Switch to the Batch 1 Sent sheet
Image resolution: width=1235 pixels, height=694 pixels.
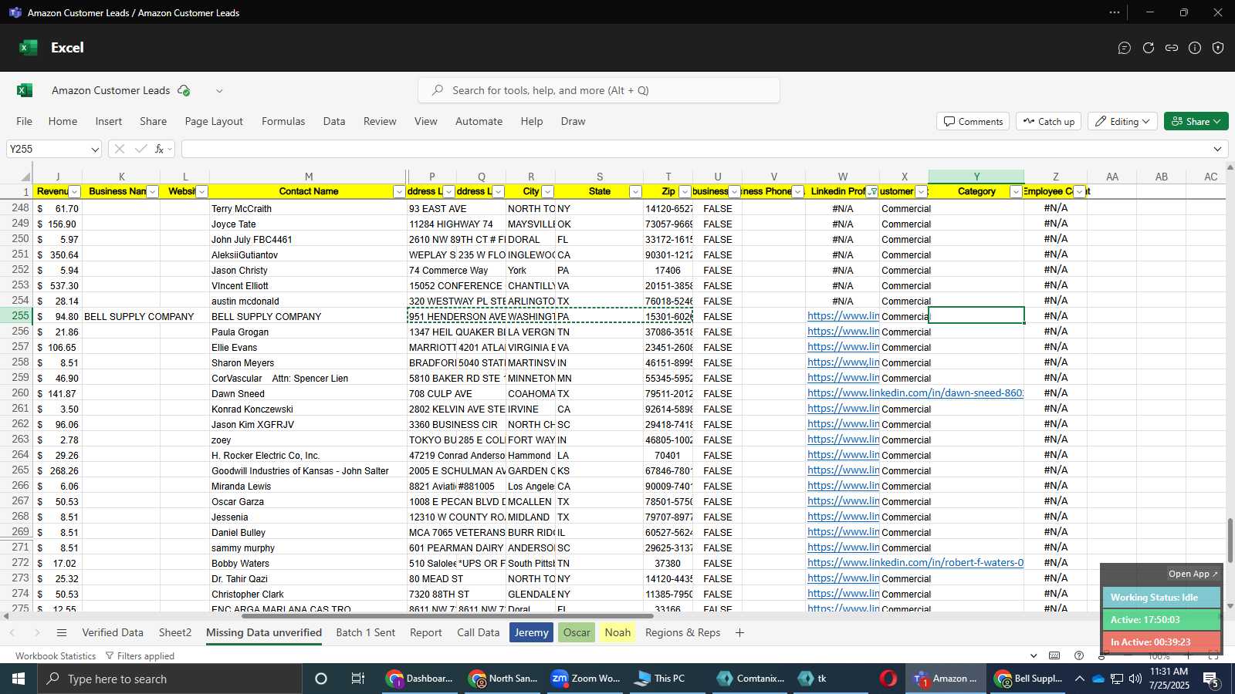(x=366, y=632)
